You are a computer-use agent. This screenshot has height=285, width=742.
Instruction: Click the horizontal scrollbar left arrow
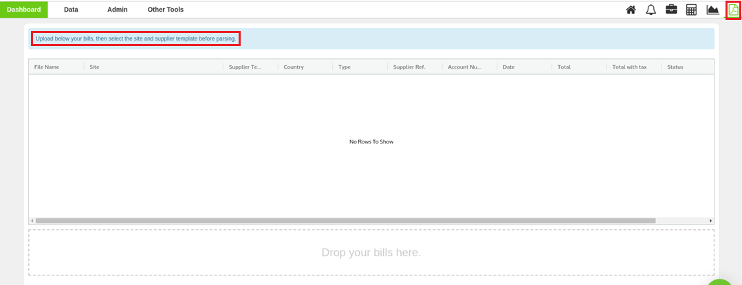[x=32, y=220]
